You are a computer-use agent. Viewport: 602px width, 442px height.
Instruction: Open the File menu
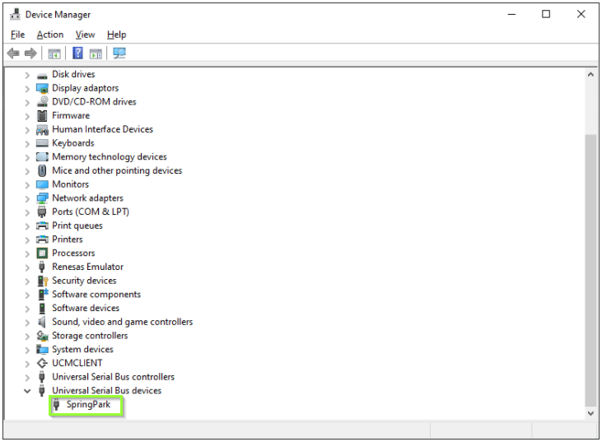17,35
